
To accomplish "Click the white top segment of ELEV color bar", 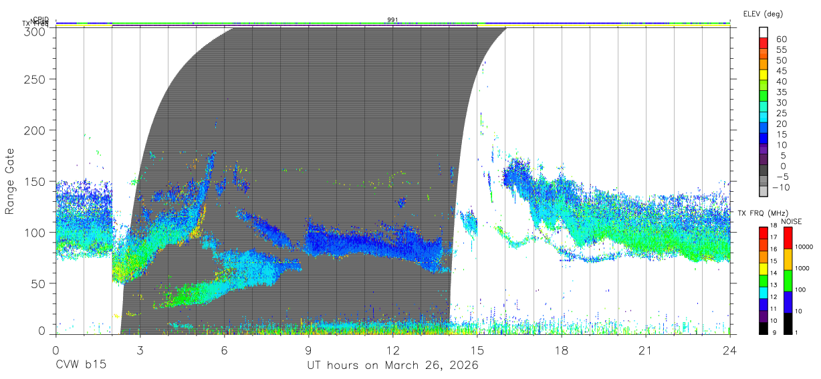I will point(764,31).
